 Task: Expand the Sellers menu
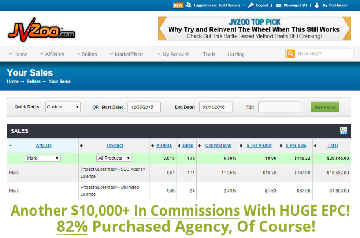(87, 54)
